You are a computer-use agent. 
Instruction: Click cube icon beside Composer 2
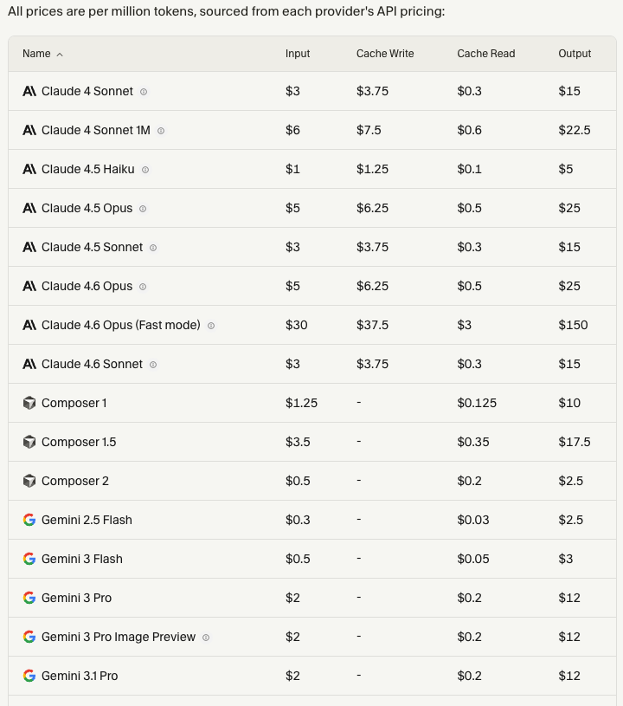(x=29, y=481)
